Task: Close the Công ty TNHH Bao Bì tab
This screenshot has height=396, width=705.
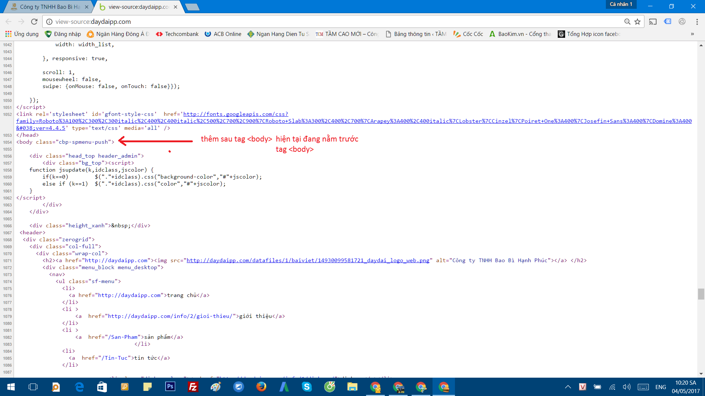Action: (x=87, y=7)
